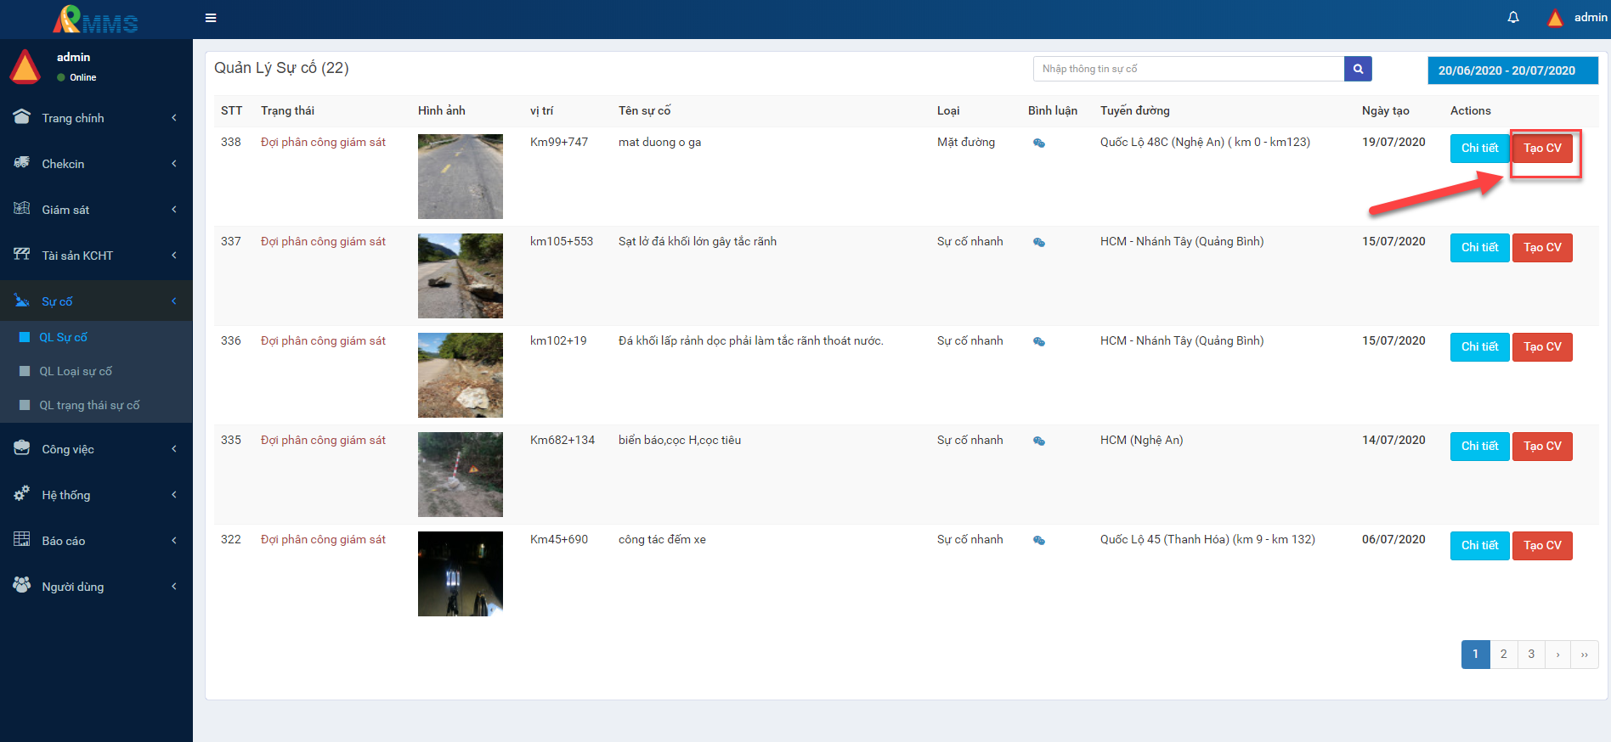Expand Tài sản KCHT menu chevron
The height and width of the screenshot is (742, 1611).
tap(174, 256)
